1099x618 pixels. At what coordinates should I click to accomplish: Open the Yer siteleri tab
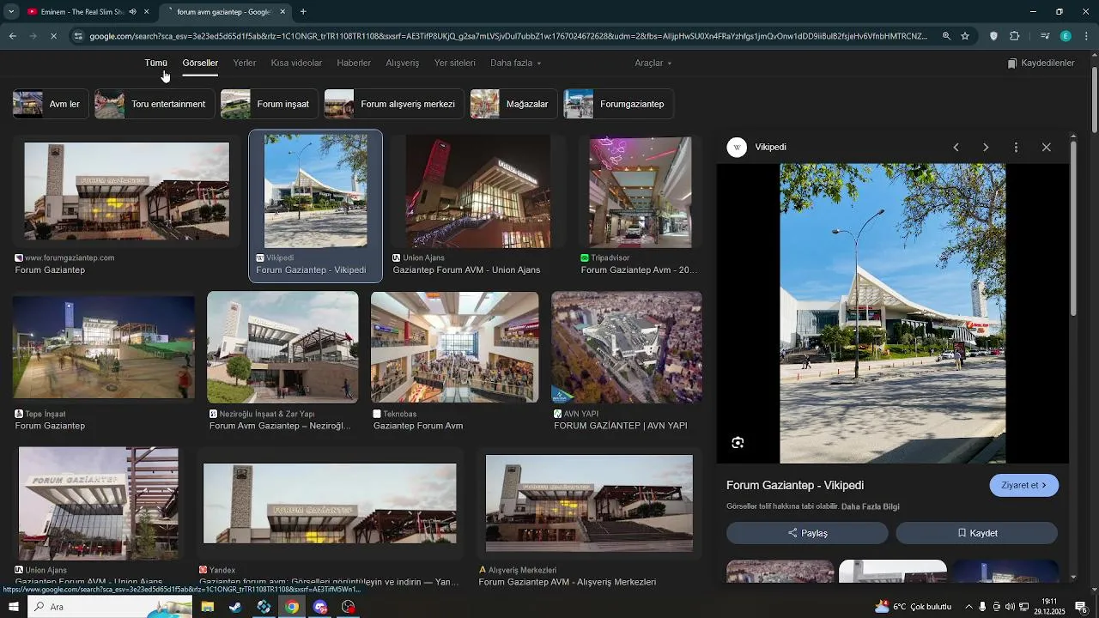[x=454, y=63]
